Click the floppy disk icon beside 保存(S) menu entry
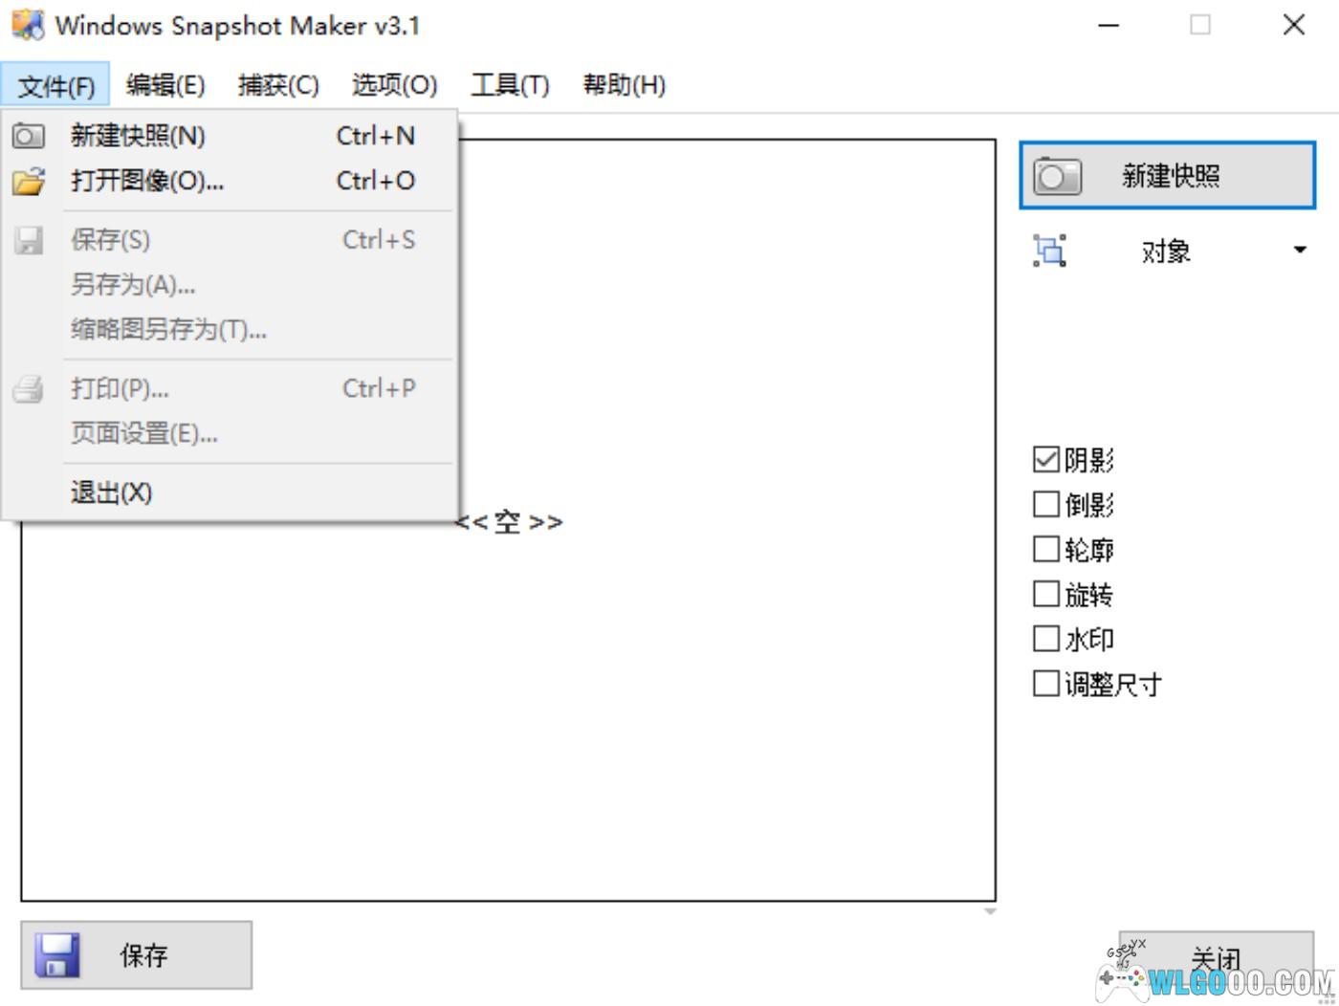This screenshot has width=1339, height=1006. 29,240
